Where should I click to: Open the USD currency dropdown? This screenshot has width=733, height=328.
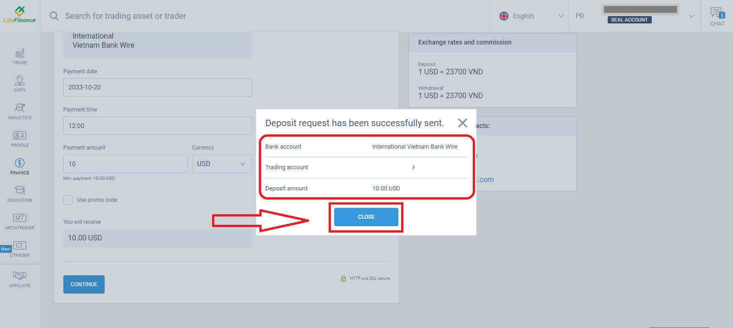(222, 164)
